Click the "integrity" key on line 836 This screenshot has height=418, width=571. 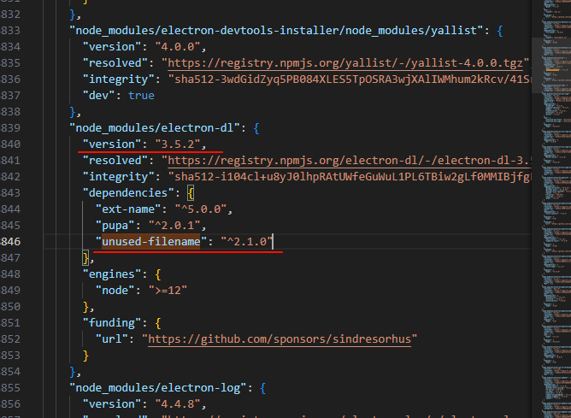[x=118, y=79]
